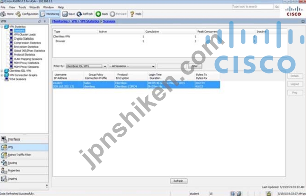Open the Tools menu
The height and width of the screenshot is (196, 306).
pos(22,7)
